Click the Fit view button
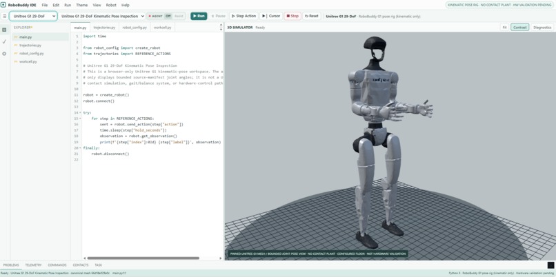 (504, 28)
